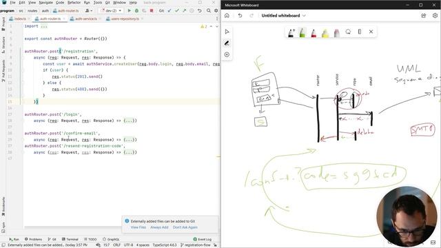Open the GraphQL tool window
441x248 pixels.
click(x=111, y=239)
